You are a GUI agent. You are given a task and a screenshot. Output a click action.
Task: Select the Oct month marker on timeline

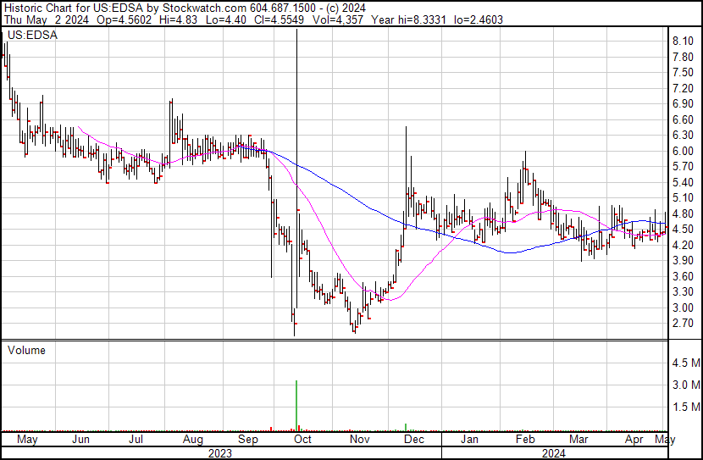pos(302,440)
